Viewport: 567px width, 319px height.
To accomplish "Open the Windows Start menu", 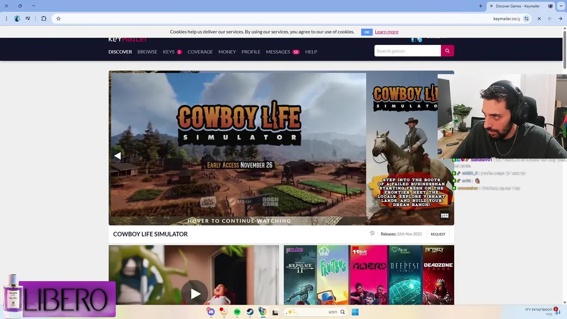I will (355, 312).
